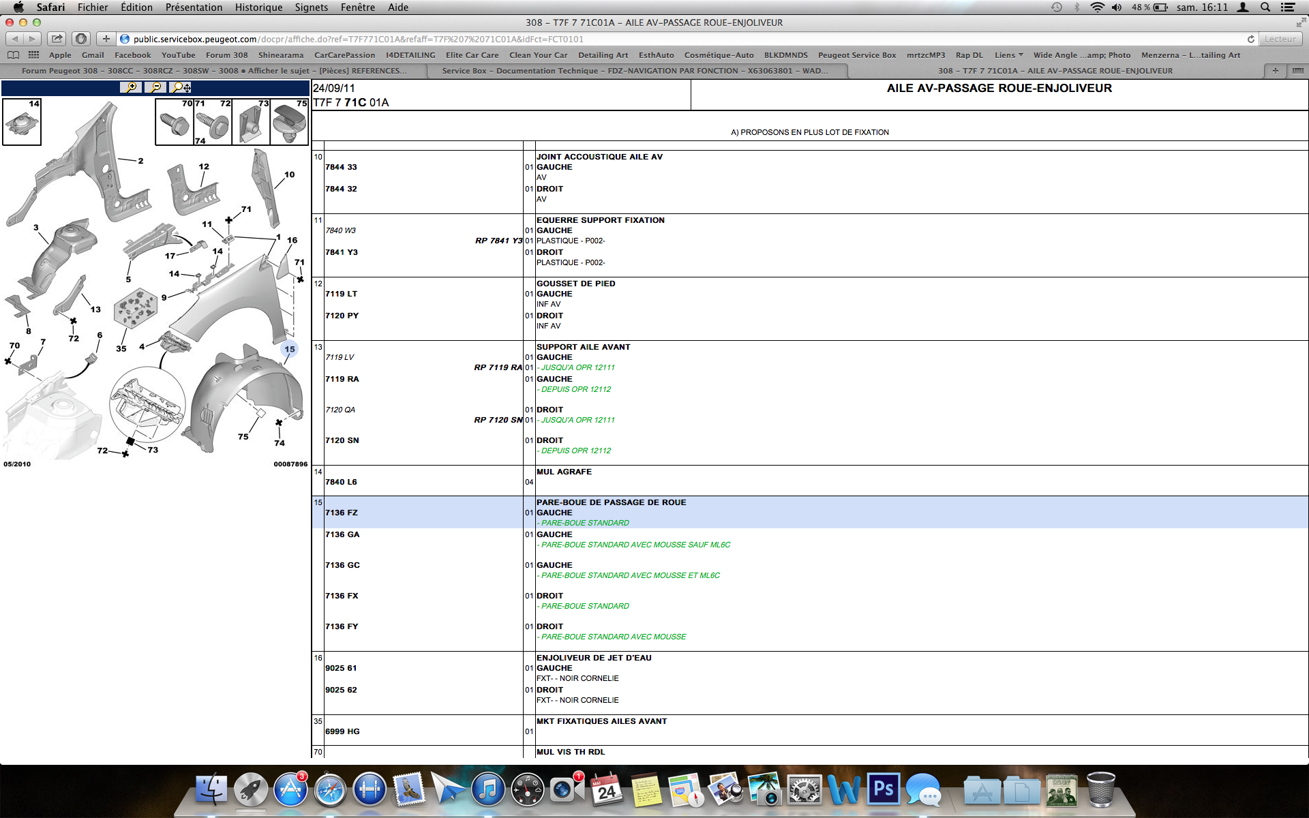Click the zoom in magnifier icon
The image size is (1309, 818).
point(130,87)
